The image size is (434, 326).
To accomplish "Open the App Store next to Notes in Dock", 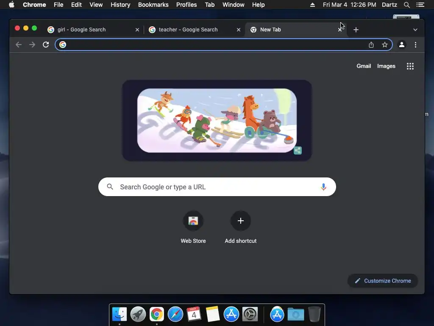I will pyautogui.click(x=231, y=315).
